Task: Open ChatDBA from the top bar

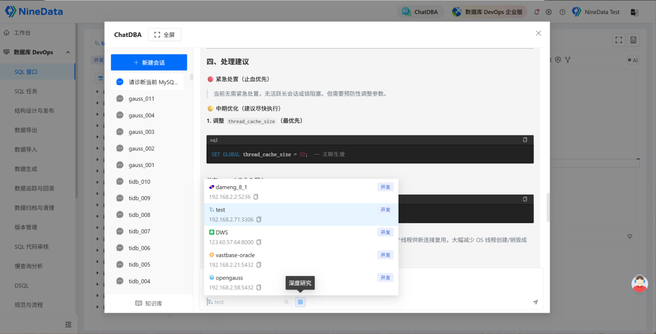Action: coord(420,12)
